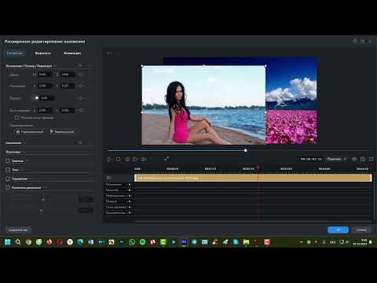
Task: Play the overlay preview
Action: click(x=109, y=160)
